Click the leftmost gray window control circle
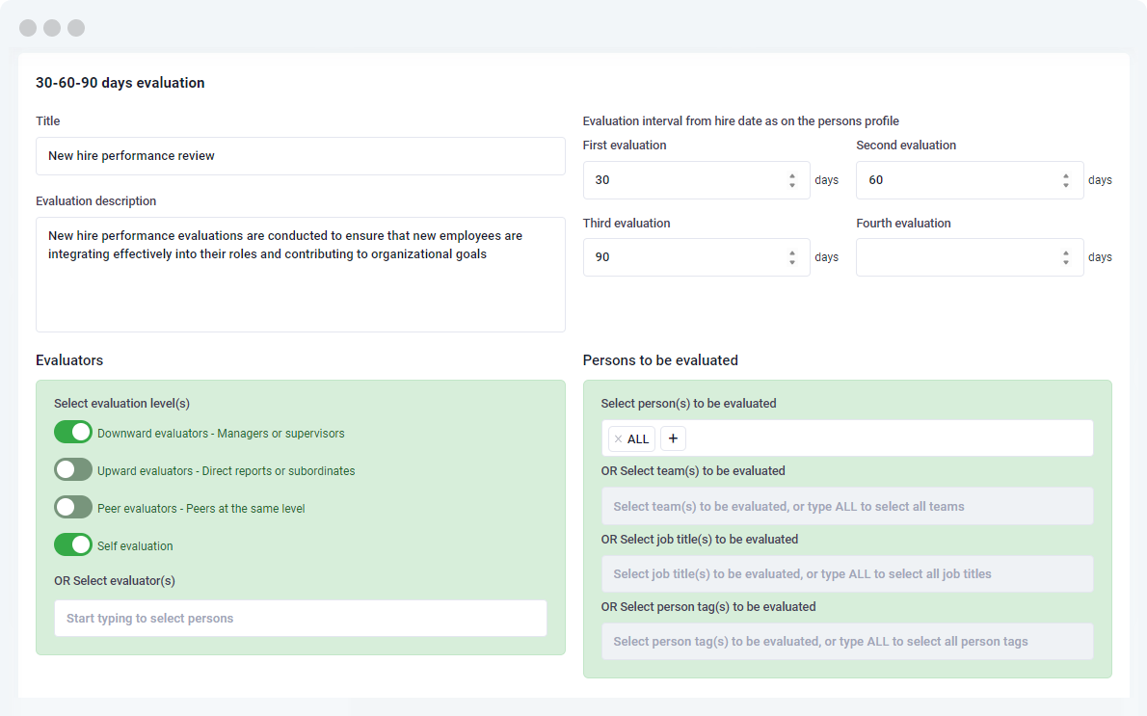Image resolution: width=1147 pixels, height=716 pixels. 27,27
